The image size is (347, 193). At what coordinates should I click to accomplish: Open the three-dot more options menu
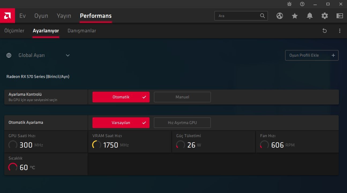tap(340, 31)
